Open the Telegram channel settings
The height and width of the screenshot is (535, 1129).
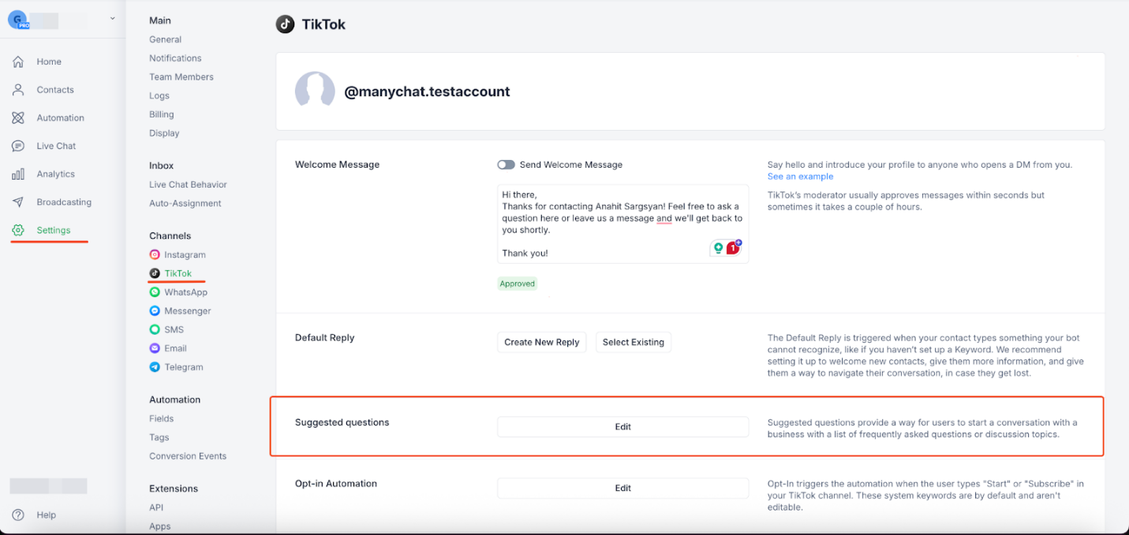pyautogui.click(x=181, y=366)
